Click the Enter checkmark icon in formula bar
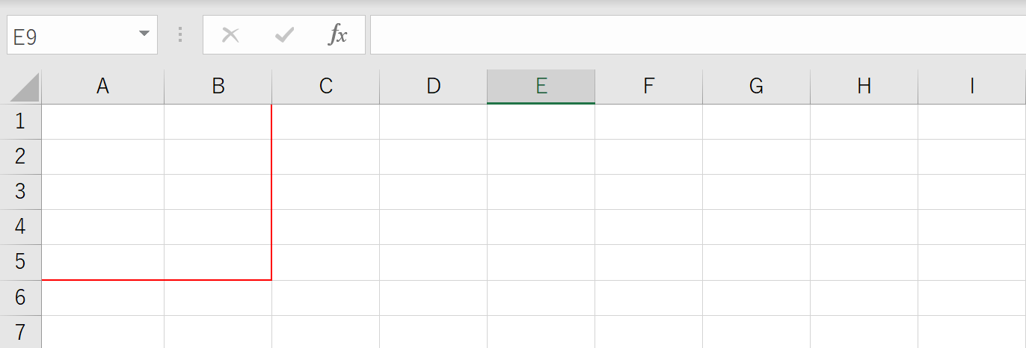 (x=284, y=35)
